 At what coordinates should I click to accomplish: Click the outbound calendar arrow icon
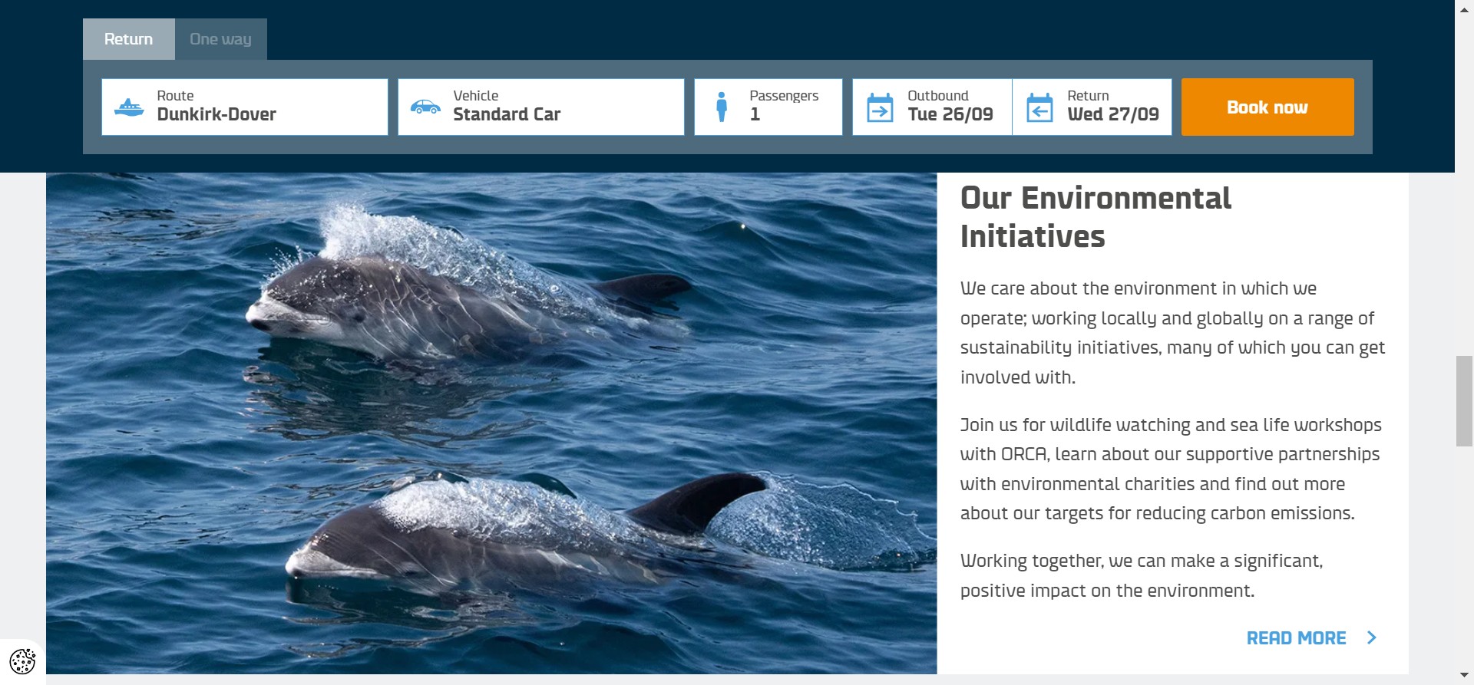880,108
